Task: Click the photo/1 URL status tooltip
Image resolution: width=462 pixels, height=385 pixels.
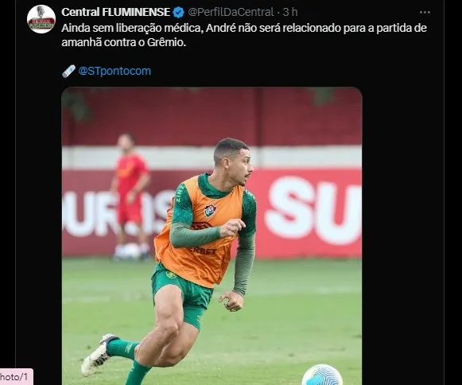Action: pos(15,377)
